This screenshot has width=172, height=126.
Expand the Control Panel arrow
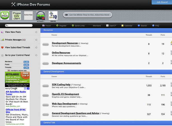click(x=36, y=55)
